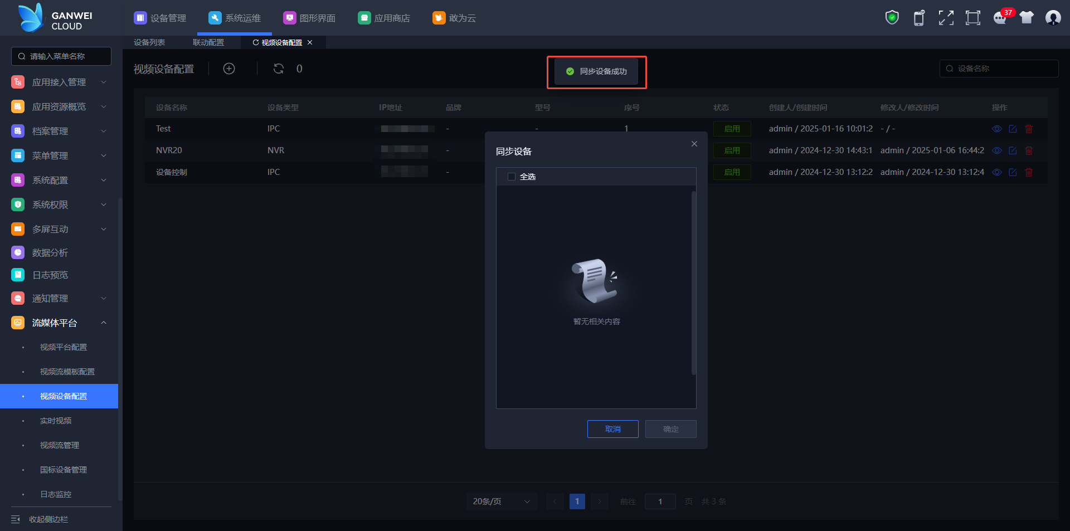Go to previous page arrow in pagination
Viewport: 1070px width, 531px height.
(555, 501)
